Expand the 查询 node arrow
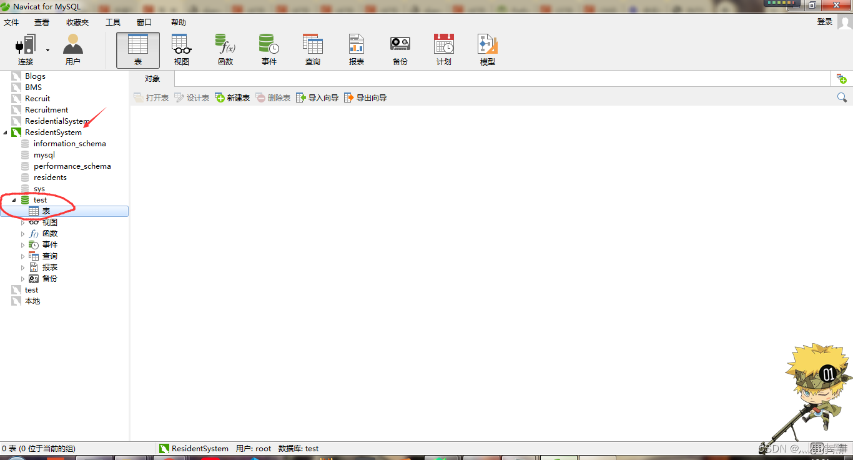 point(23,256)
